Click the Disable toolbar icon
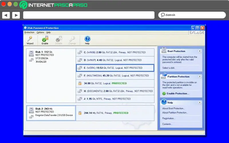229x143 pixels. (x=59, y=40)
